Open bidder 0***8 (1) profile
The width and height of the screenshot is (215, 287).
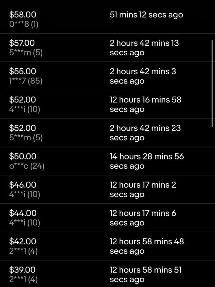(24, 25)
